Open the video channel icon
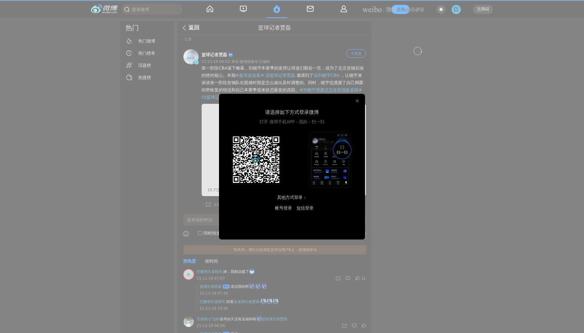Screen dimensions: 584x333 (243, 9)
